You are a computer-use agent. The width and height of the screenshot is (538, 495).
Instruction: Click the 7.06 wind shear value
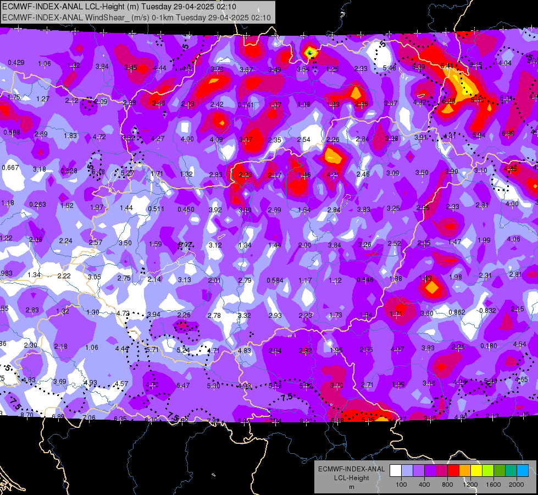[x=89, y=418]
